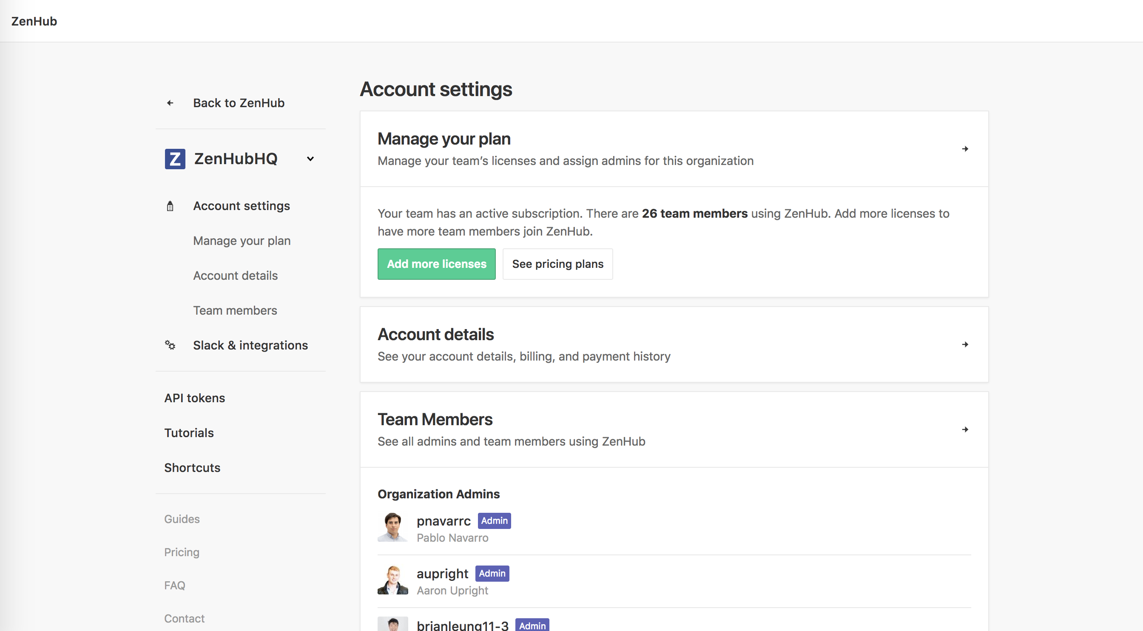Click the arrow icon on Team Members card
This screenshot has width=1143, height=631.
click(965, 429)
